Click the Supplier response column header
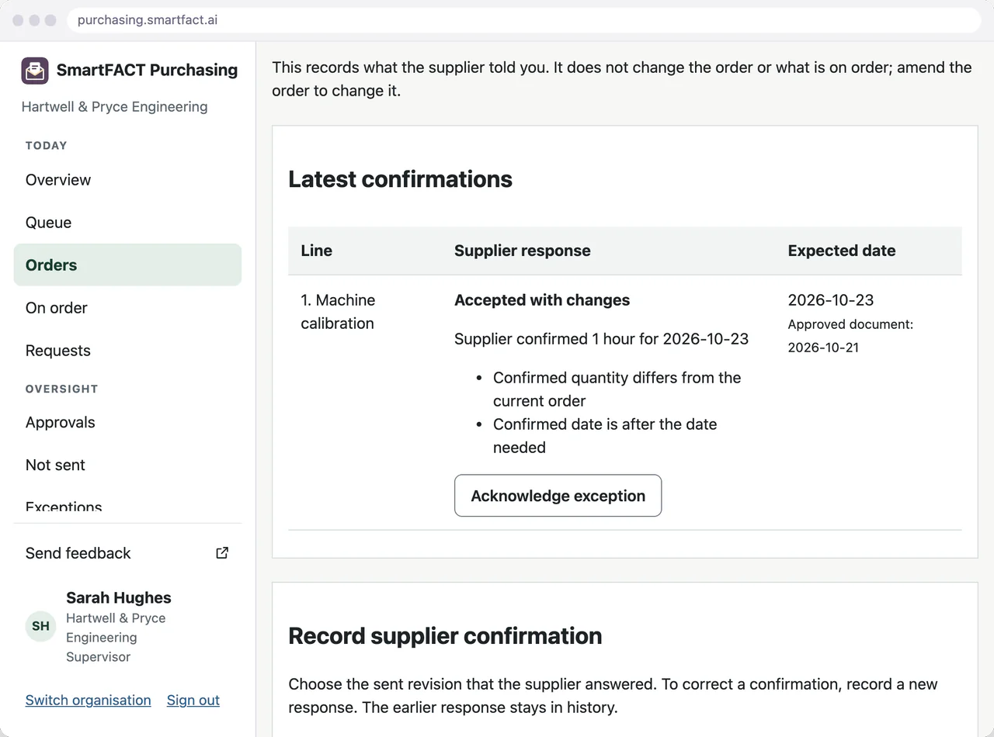 [522, 251]
